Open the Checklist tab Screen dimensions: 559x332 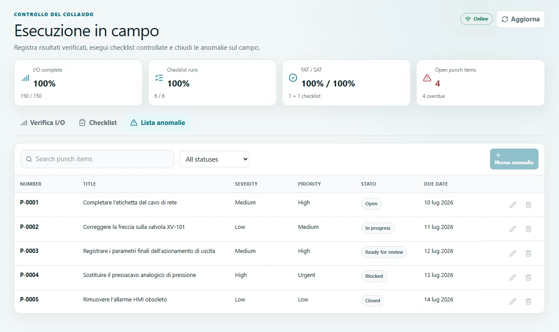point(98,123)
